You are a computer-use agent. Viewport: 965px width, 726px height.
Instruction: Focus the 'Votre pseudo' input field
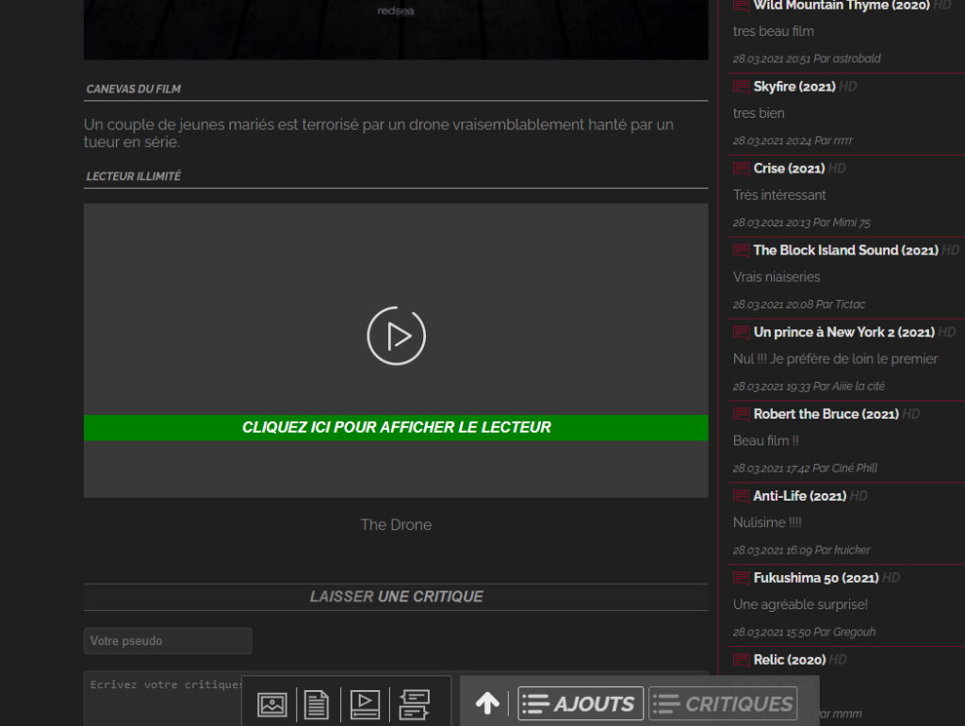click(x=168, y=641)
